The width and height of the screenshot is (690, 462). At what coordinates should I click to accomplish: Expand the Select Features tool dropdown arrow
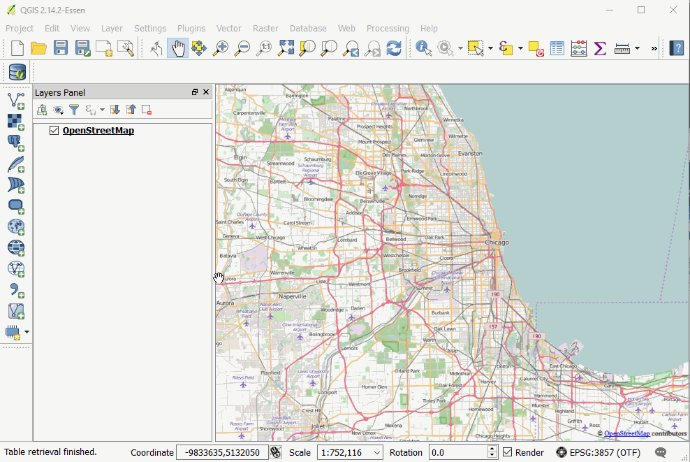tap(490, 48)
